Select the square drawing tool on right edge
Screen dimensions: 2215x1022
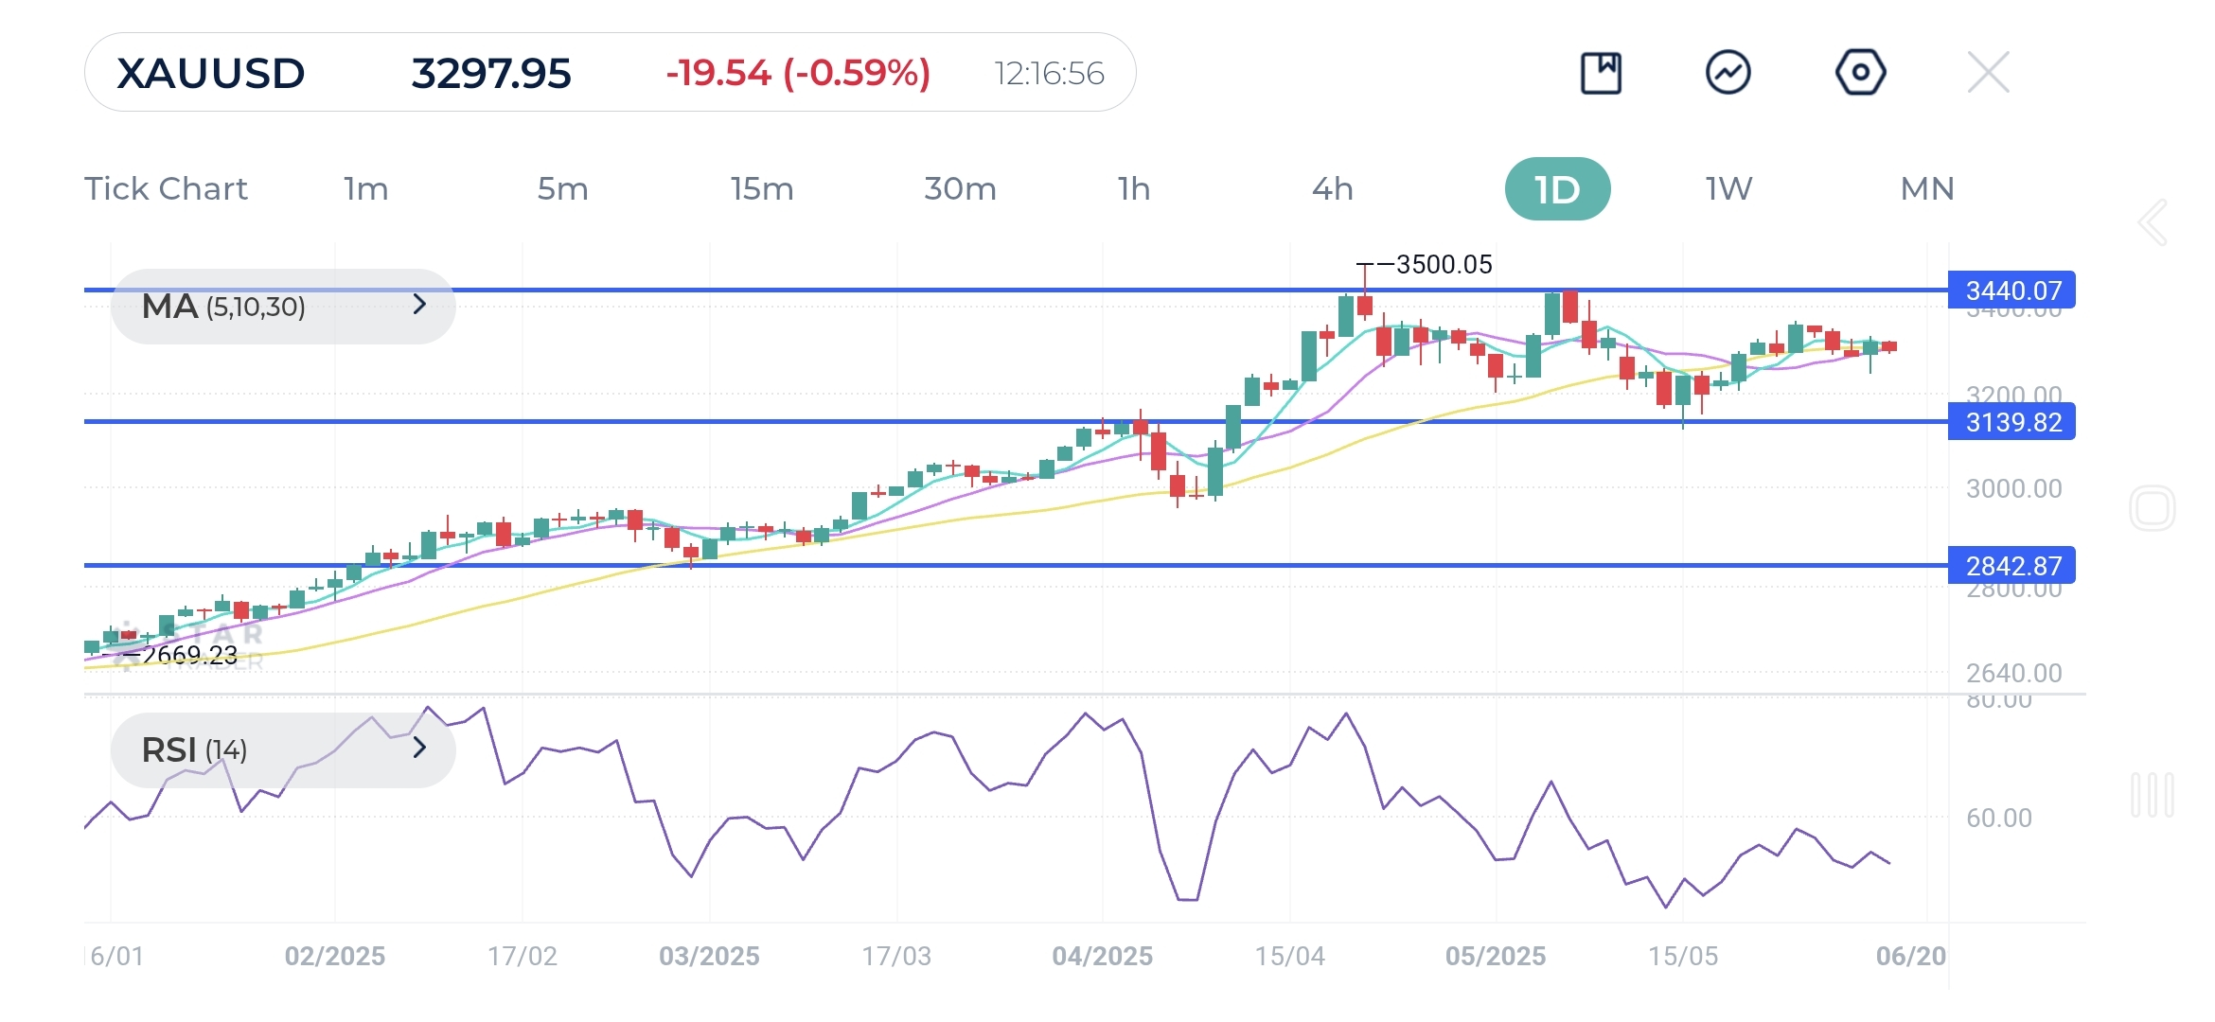click(2153, 507)
